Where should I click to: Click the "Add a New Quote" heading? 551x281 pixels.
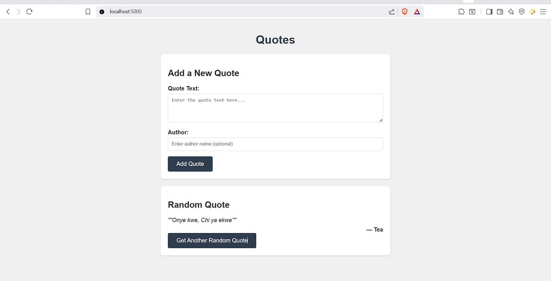pos(203,73)
